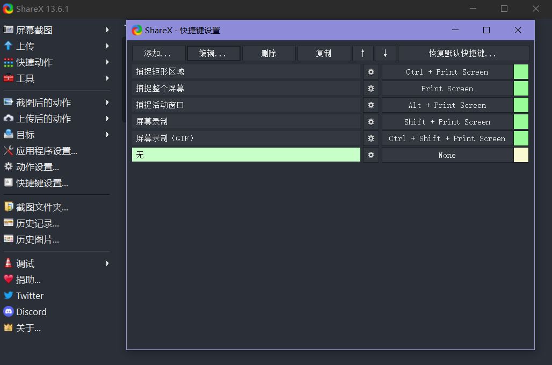Click the screen capture (屏幕截图) camera icon

click(x=8, y=30)
